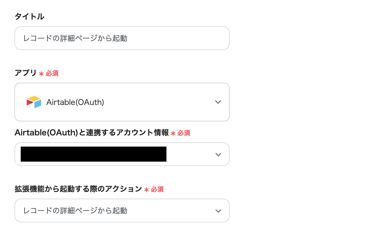Open the account info dropdown arrow

coord(218,155)
